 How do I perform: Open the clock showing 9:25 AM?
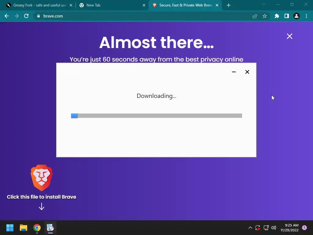click(289, 228)
